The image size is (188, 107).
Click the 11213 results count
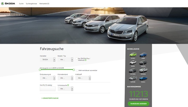[x=138, y=94]
